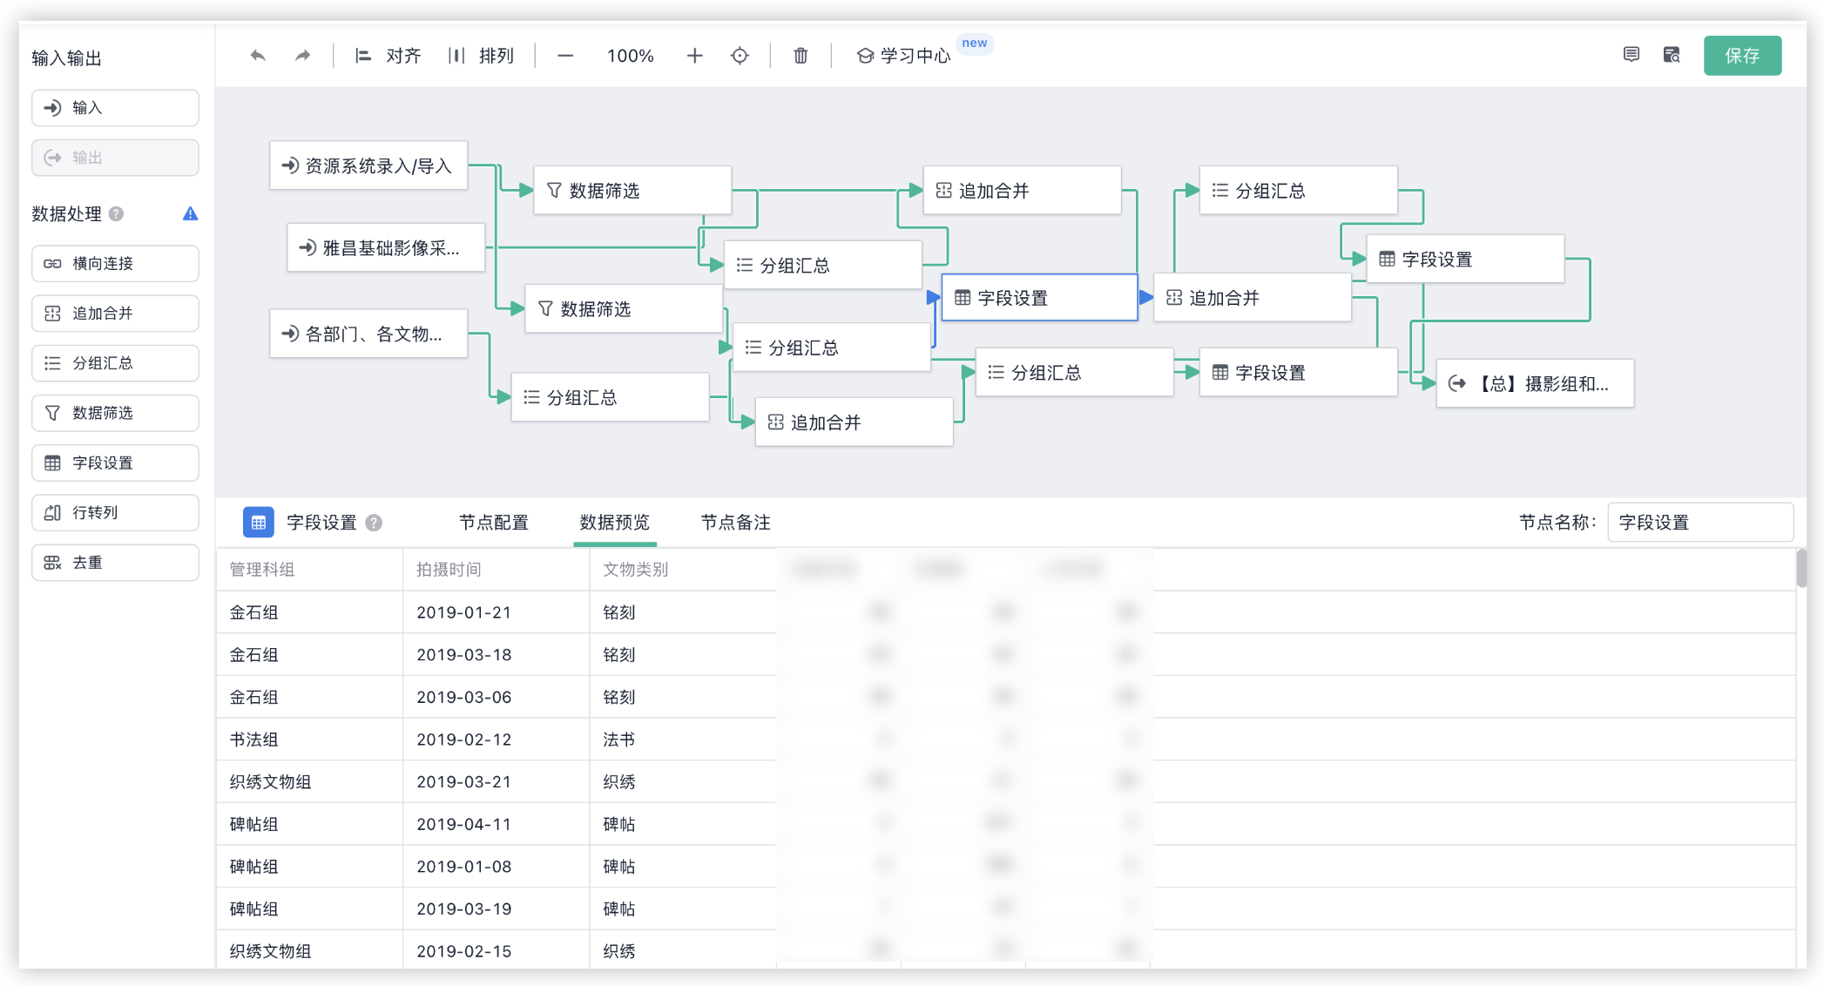The height and width of the screenshot is (986, 1824).
Task: Click the data preview search icon
Action: tap(1671, 55)
